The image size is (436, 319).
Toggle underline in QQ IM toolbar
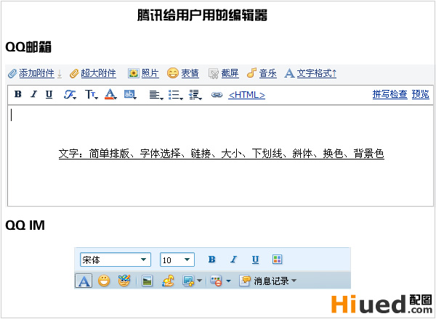point(255,260)
